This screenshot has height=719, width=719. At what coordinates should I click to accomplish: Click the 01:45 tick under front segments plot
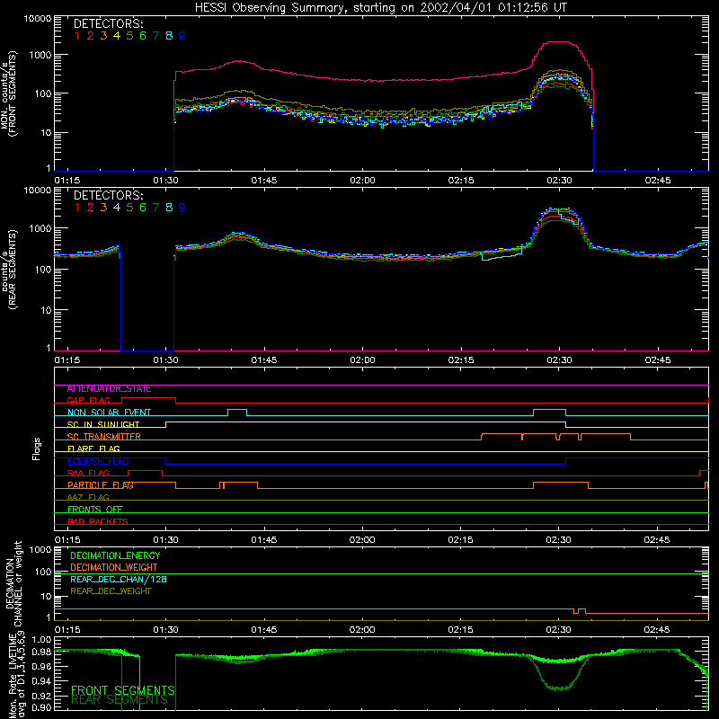point(264,181)
